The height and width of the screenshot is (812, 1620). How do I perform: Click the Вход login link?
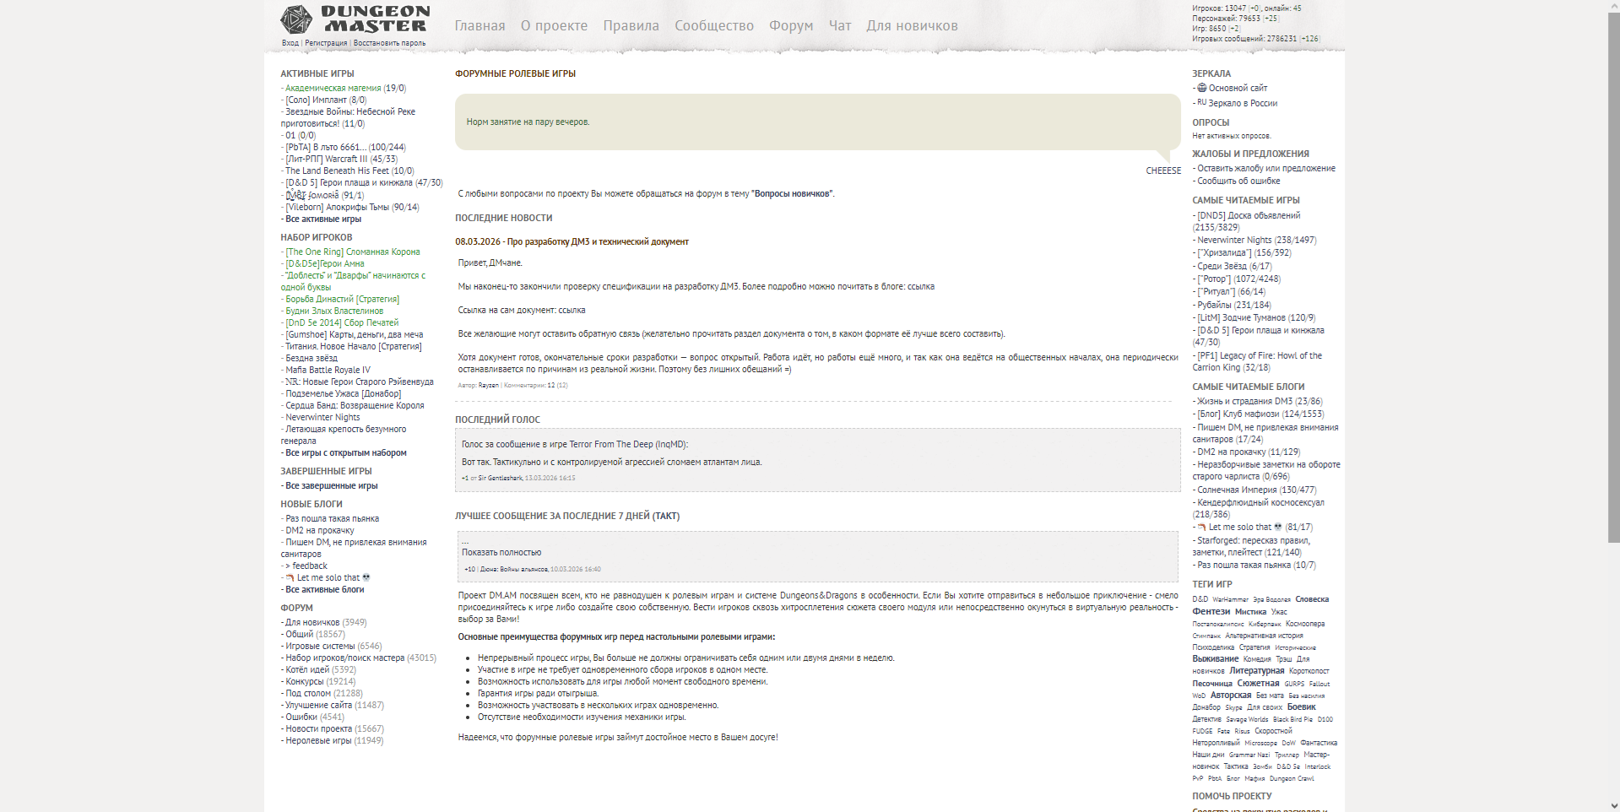pos(290,43)
